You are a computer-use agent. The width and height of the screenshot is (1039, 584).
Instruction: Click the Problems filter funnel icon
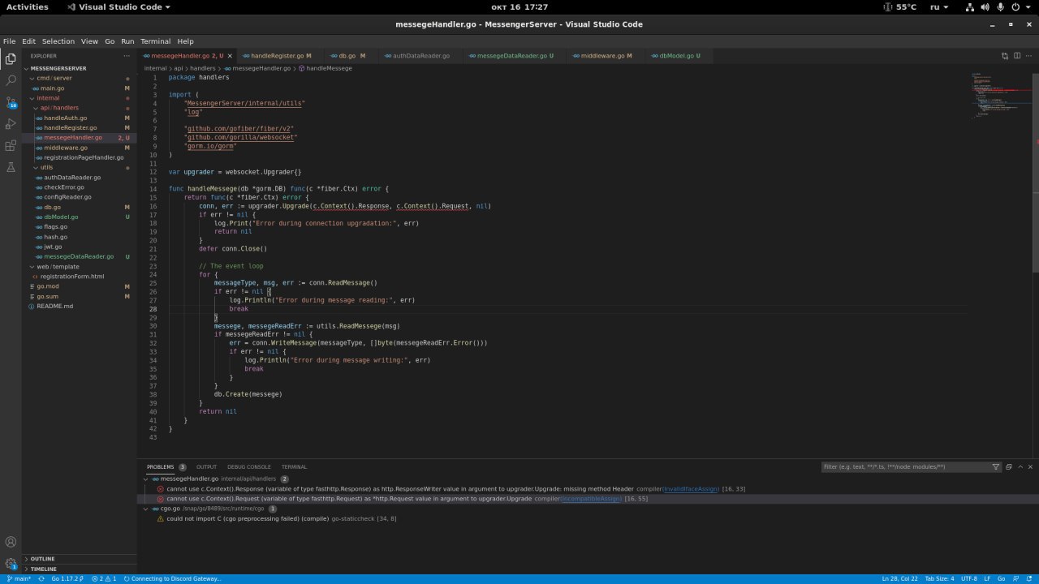(x=996, y=467)
